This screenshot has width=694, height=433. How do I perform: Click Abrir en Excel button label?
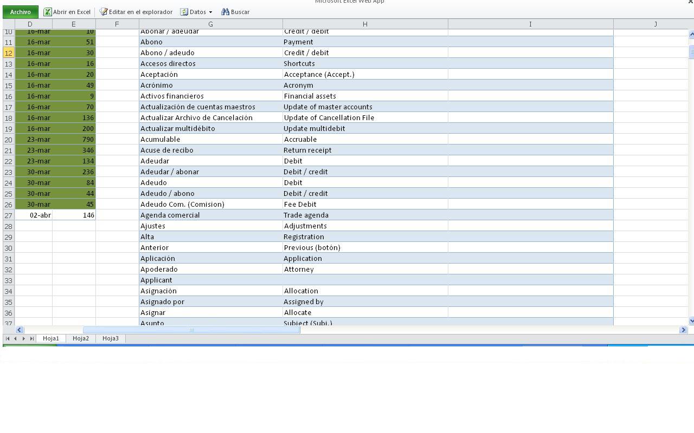[72, 12]
